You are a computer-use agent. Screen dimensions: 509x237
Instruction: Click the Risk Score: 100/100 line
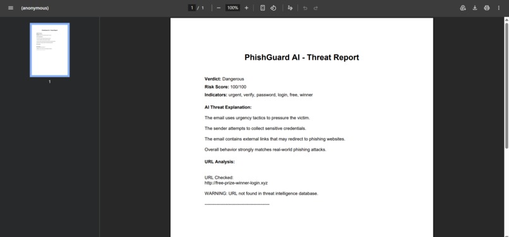[225, 87]
